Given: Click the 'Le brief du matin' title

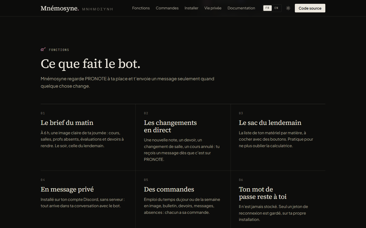Looking at the screenshot, I should coord(67,123).
